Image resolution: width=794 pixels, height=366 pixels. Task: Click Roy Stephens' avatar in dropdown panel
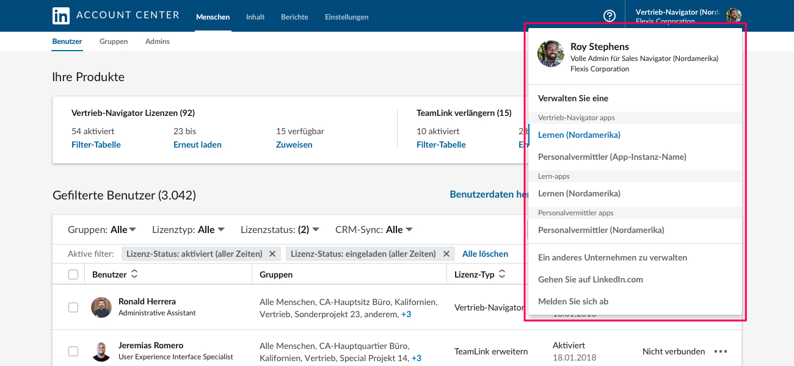pyautogui.click(x=550, y=54)
